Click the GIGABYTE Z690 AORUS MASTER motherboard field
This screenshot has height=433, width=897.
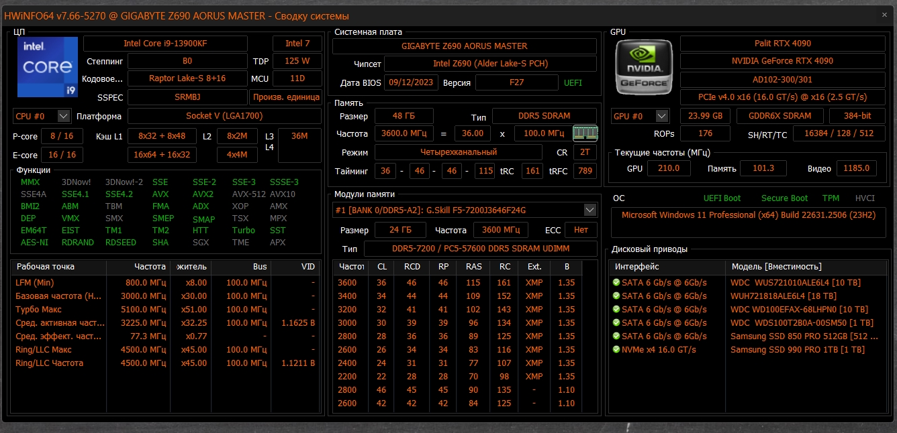pyautogui.click(x=465, y=46)
